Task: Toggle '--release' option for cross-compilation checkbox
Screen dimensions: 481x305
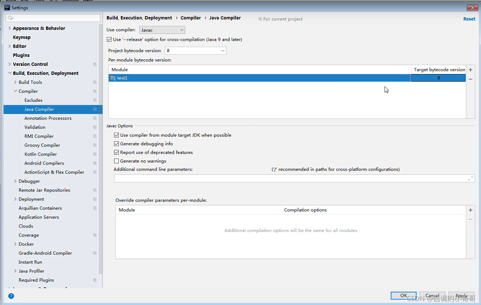Action: (109, 40)
